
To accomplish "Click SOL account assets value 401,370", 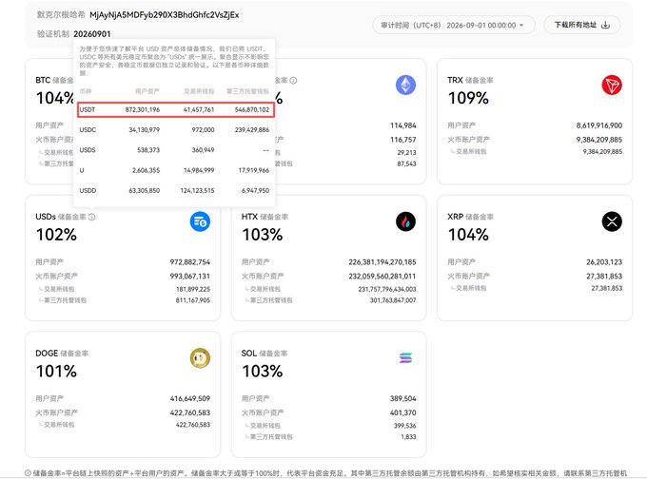I will (402, 412).
